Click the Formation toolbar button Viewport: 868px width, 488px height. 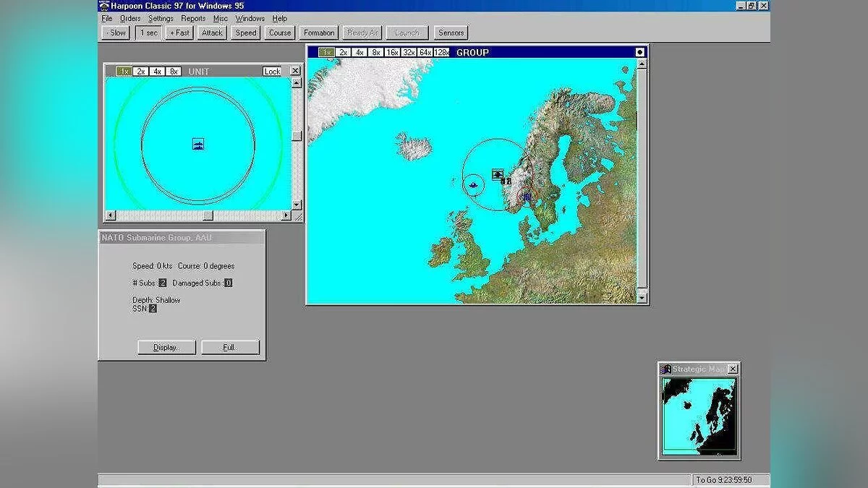pos(319,33)
